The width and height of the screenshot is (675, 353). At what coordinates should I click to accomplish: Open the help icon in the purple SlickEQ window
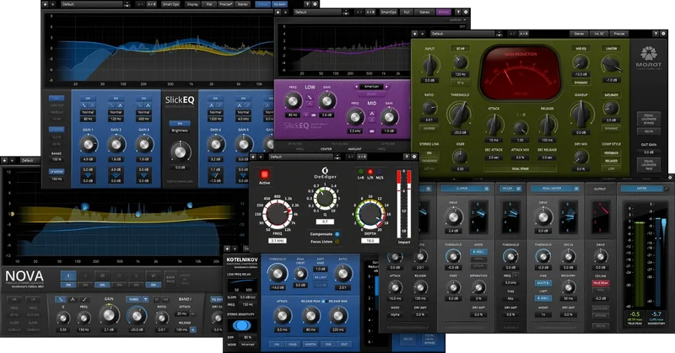click(458, 12)
